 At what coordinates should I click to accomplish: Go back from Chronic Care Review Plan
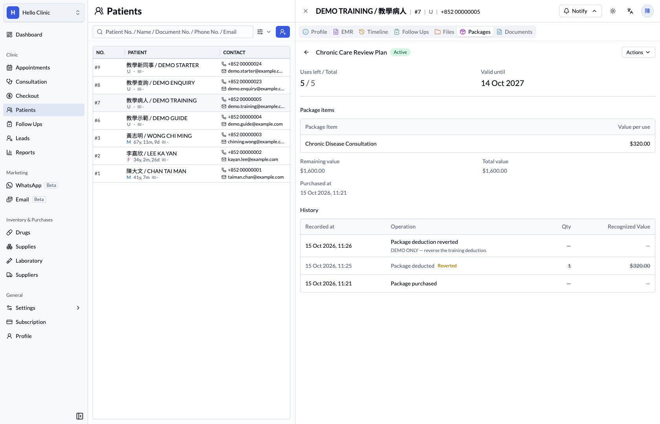point(306,52)
